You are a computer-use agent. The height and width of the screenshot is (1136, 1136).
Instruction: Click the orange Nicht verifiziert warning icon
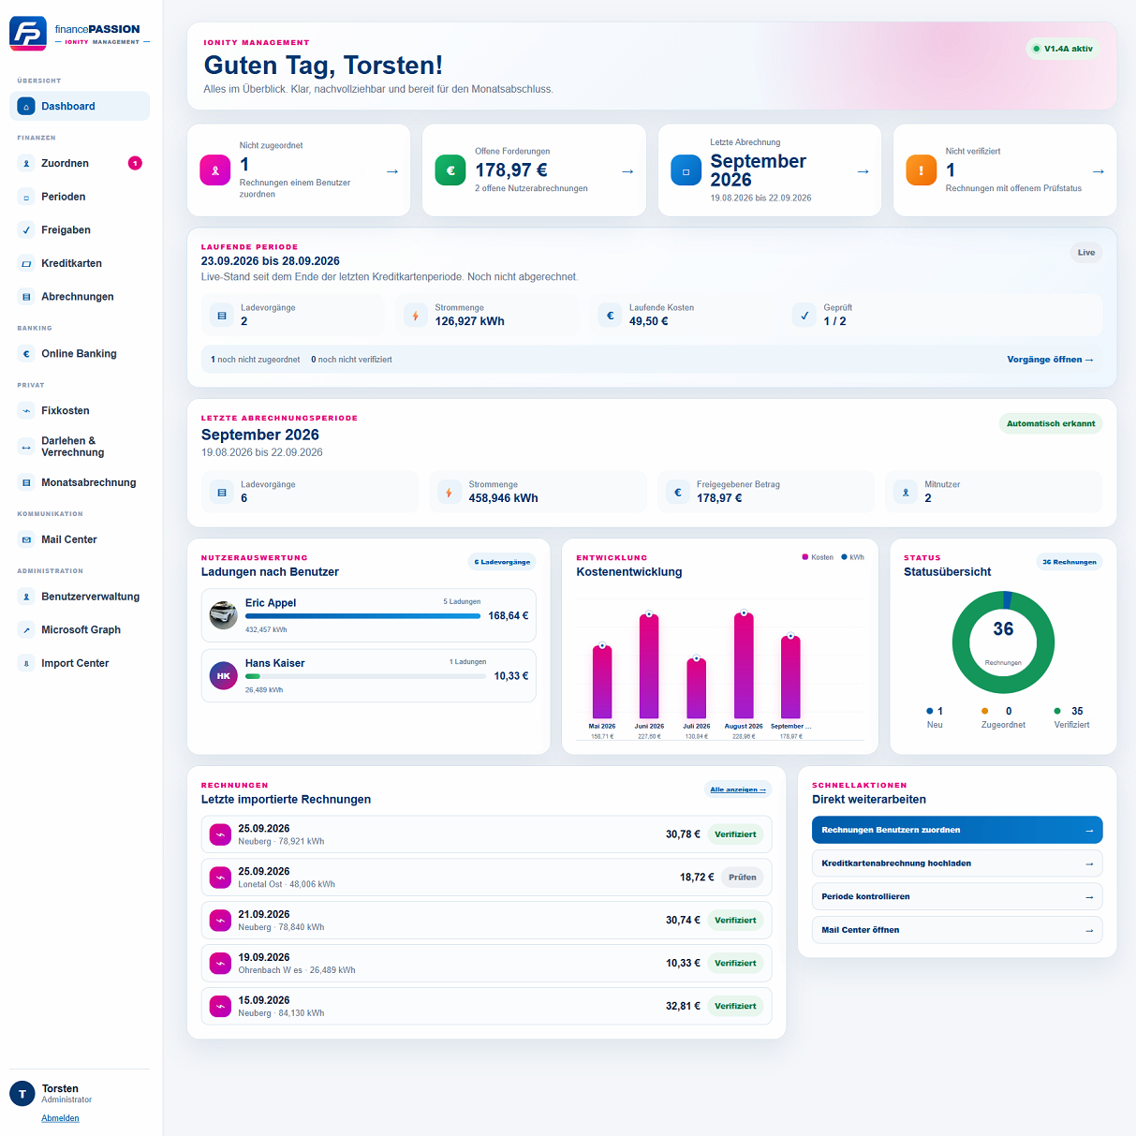pyautogui.click(x=922, y=170)
